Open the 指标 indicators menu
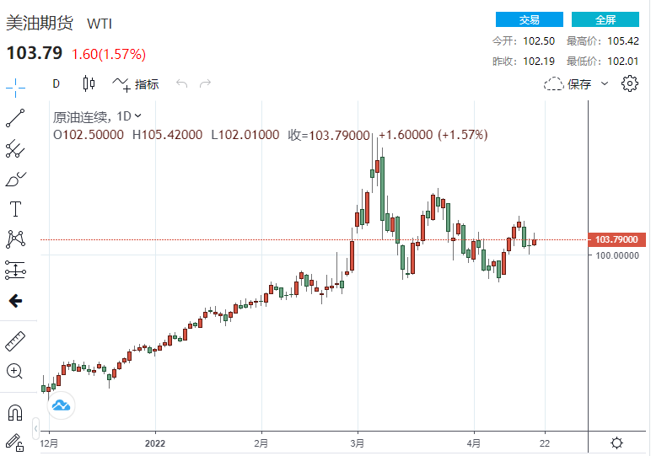 136,83
